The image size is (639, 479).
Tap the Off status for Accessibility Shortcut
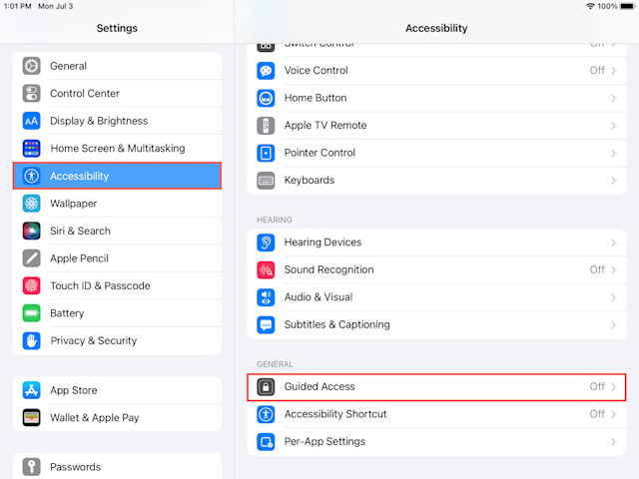click(x=597, y=414)
